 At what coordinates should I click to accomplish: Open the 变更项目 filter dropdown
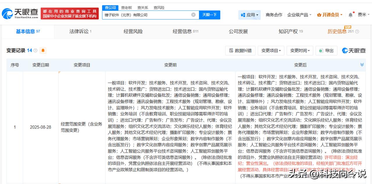click(271, 51)
